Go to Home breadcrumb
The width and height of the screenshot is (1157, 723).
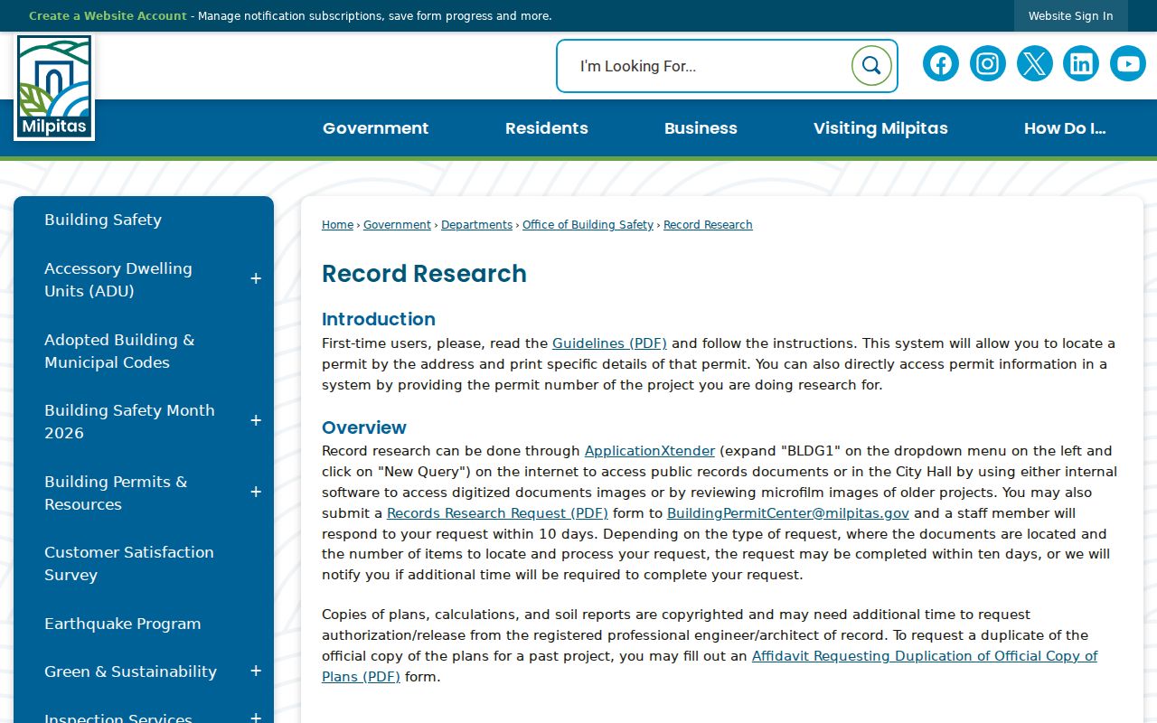tap(337, 225)
